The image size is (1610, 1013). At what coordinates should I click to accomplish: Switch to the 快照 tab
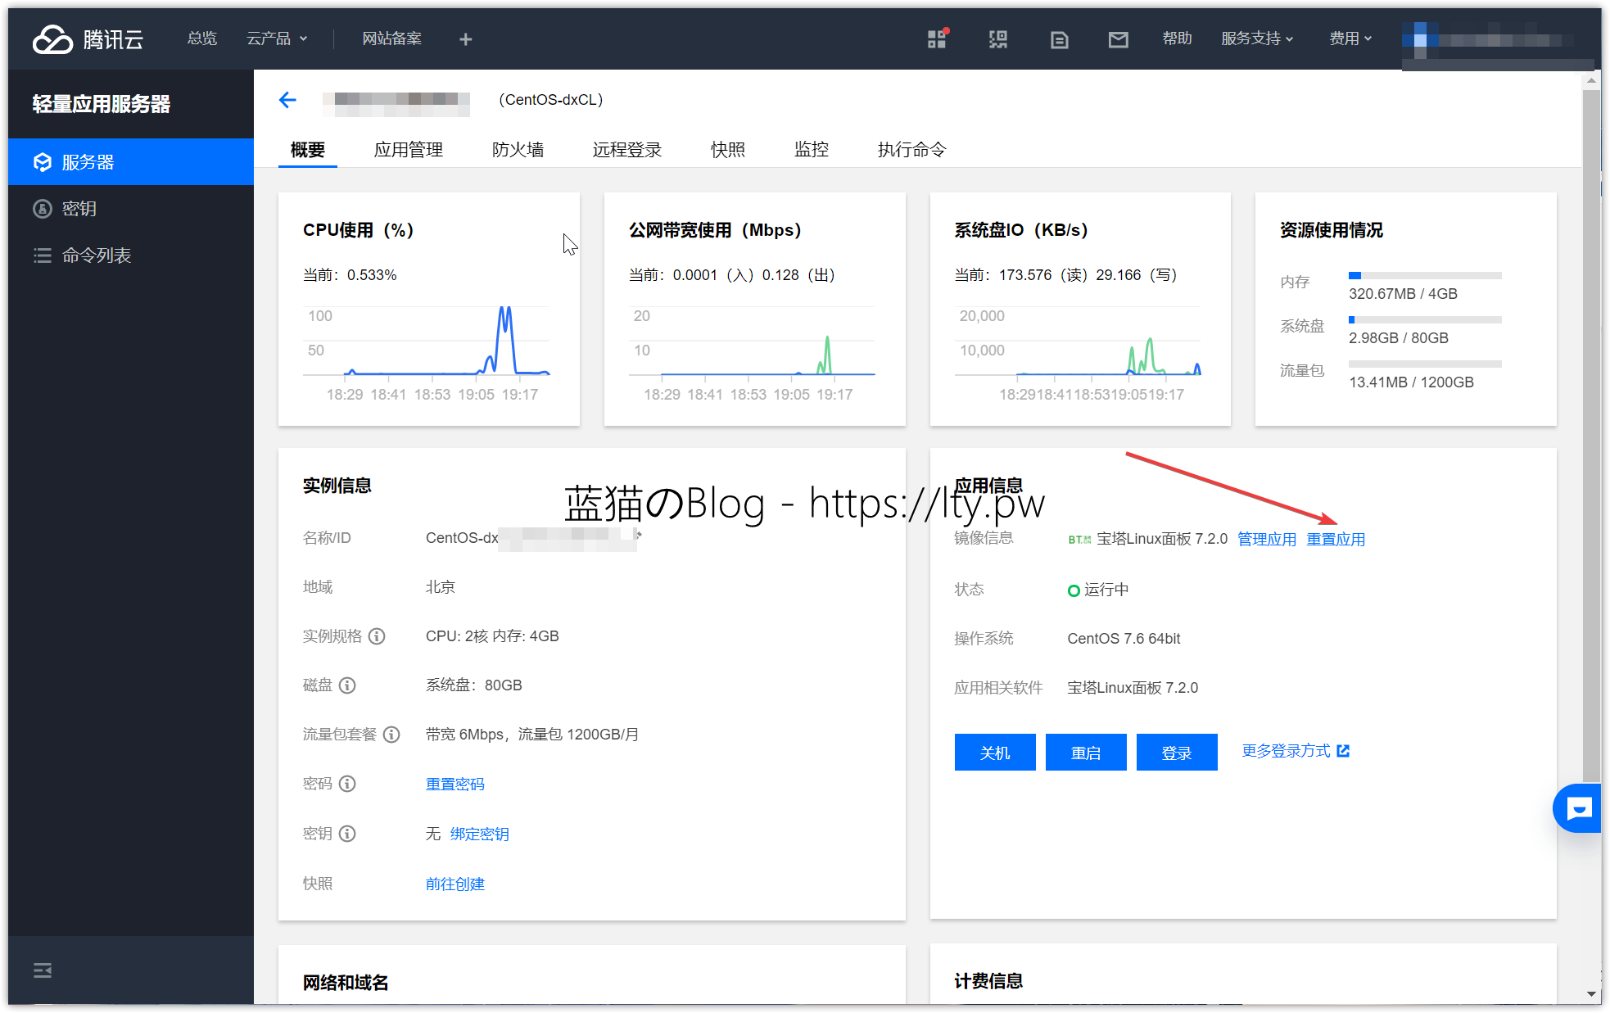727,150
